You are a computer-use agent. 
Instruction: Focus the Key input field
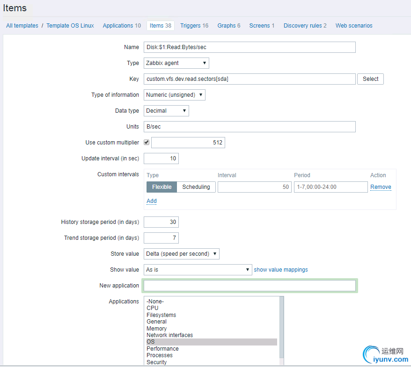click(250, 79)
